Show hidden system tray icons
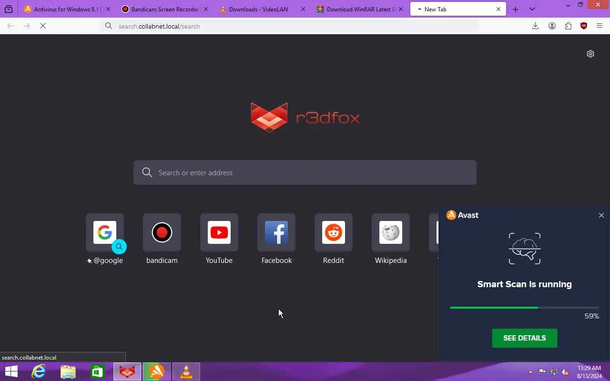The height and width of the screenshot is (381, 610). [530, 372]
